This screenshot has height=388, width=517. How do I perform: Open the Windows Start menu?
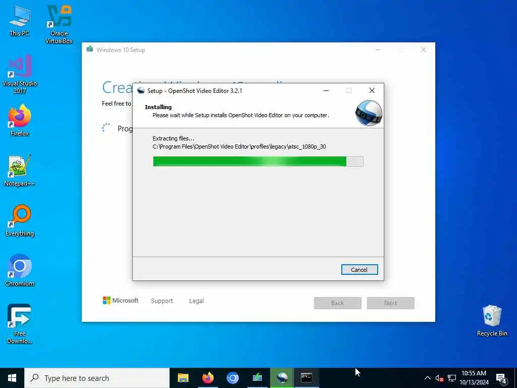pyautogui.click(x=12, y=378)
